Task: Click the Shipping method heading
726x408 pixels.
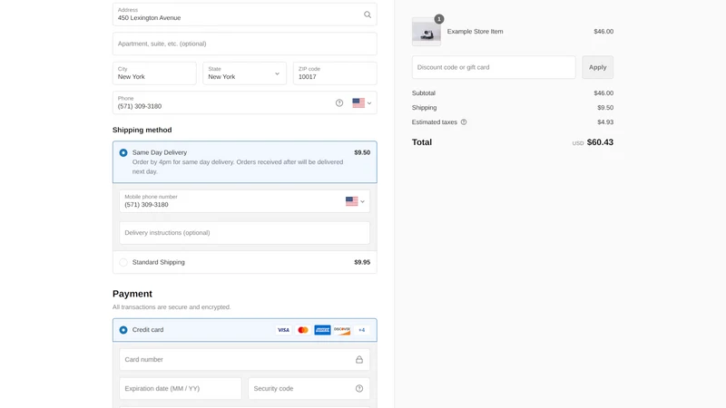Action: [142, 130]
